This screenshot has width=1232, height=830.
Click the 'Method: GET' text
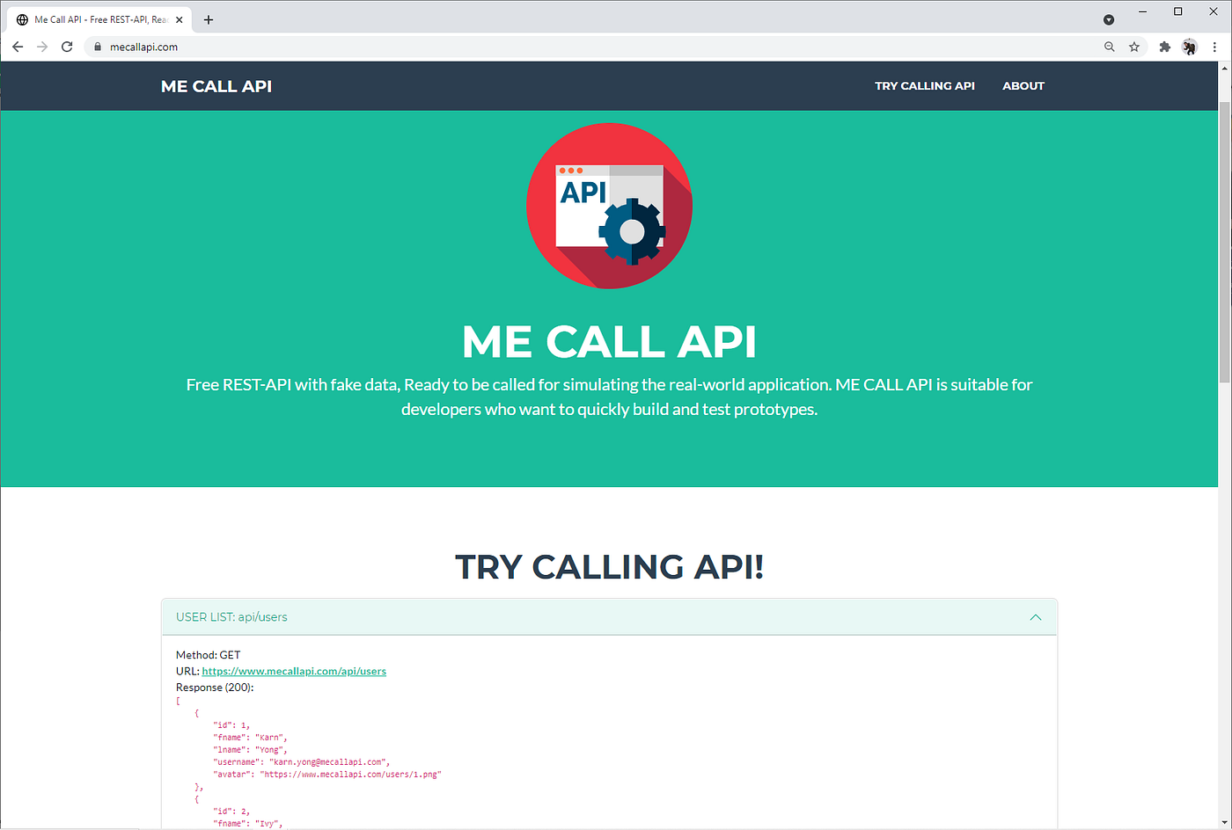[x=208, y=655]
